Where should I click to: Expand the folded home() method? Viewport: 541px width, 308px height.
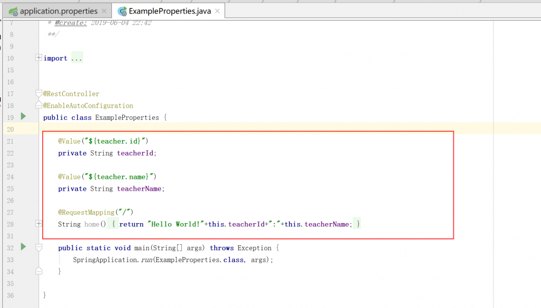[38, 224]
